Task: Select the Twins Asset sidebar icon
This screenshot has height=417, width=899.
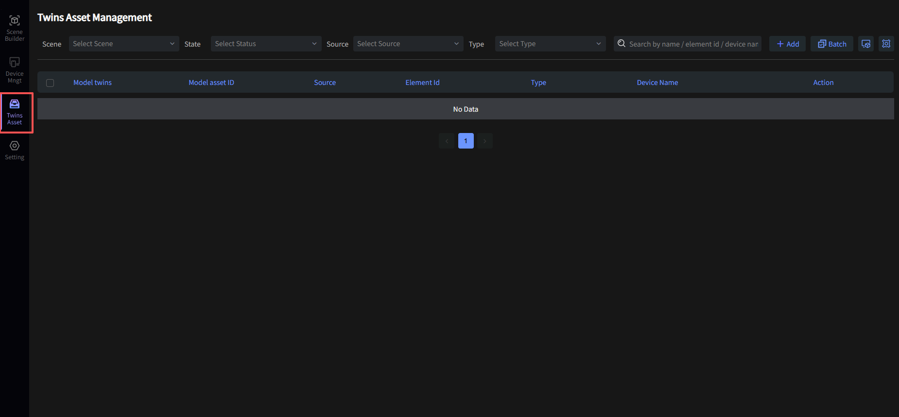Action: point(15,112)
